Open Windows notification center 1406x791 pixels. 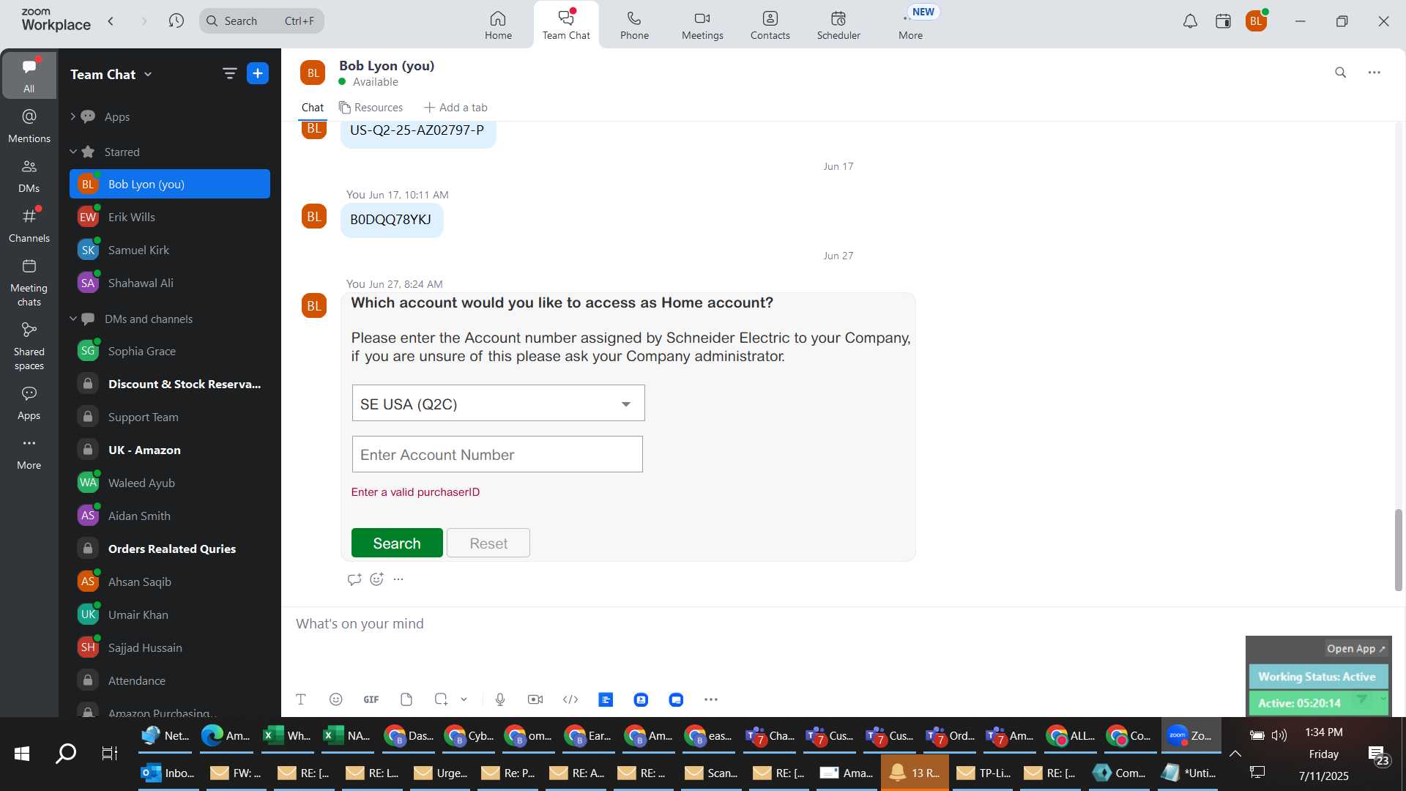click(1379, 755)
